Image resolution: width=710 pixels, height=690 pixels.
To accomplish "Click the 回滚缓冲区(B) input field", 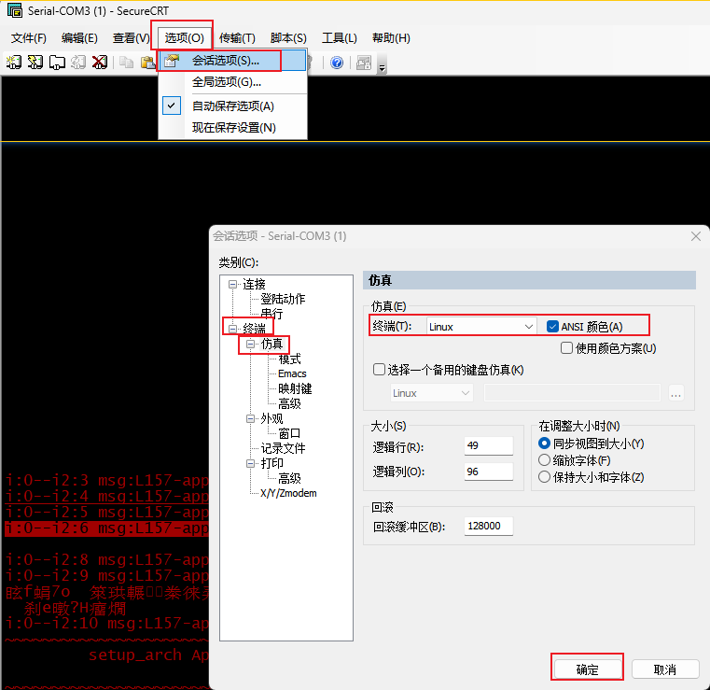I will [x=489, y=526].
